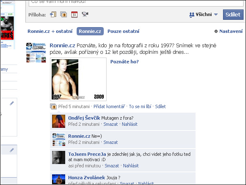Screen dimensions: 246x185
Task: Click the lower pencil edit icon in the left sidebar
Action: tap(12, 150)
